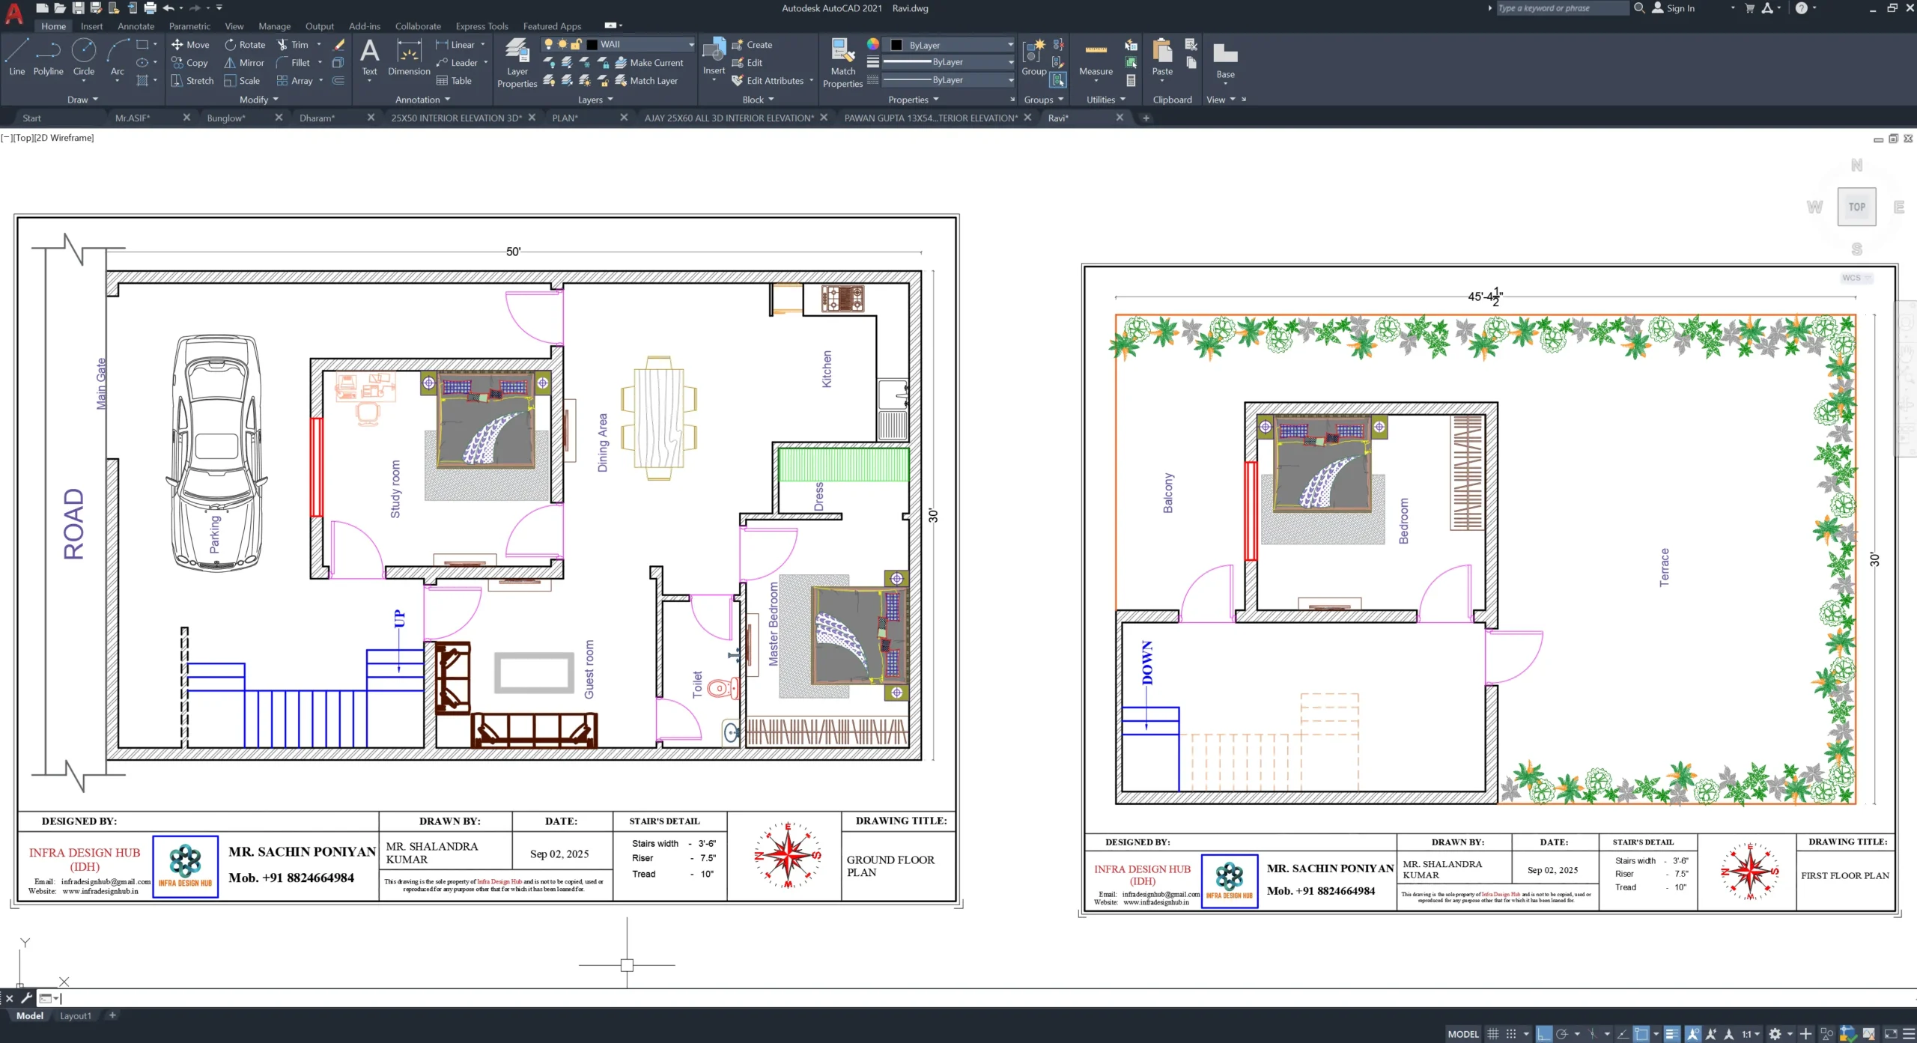Viewport: 1917px width, 1043px height.
Task: Open the Express Tools ribbon tab
Action: [481, 26]
